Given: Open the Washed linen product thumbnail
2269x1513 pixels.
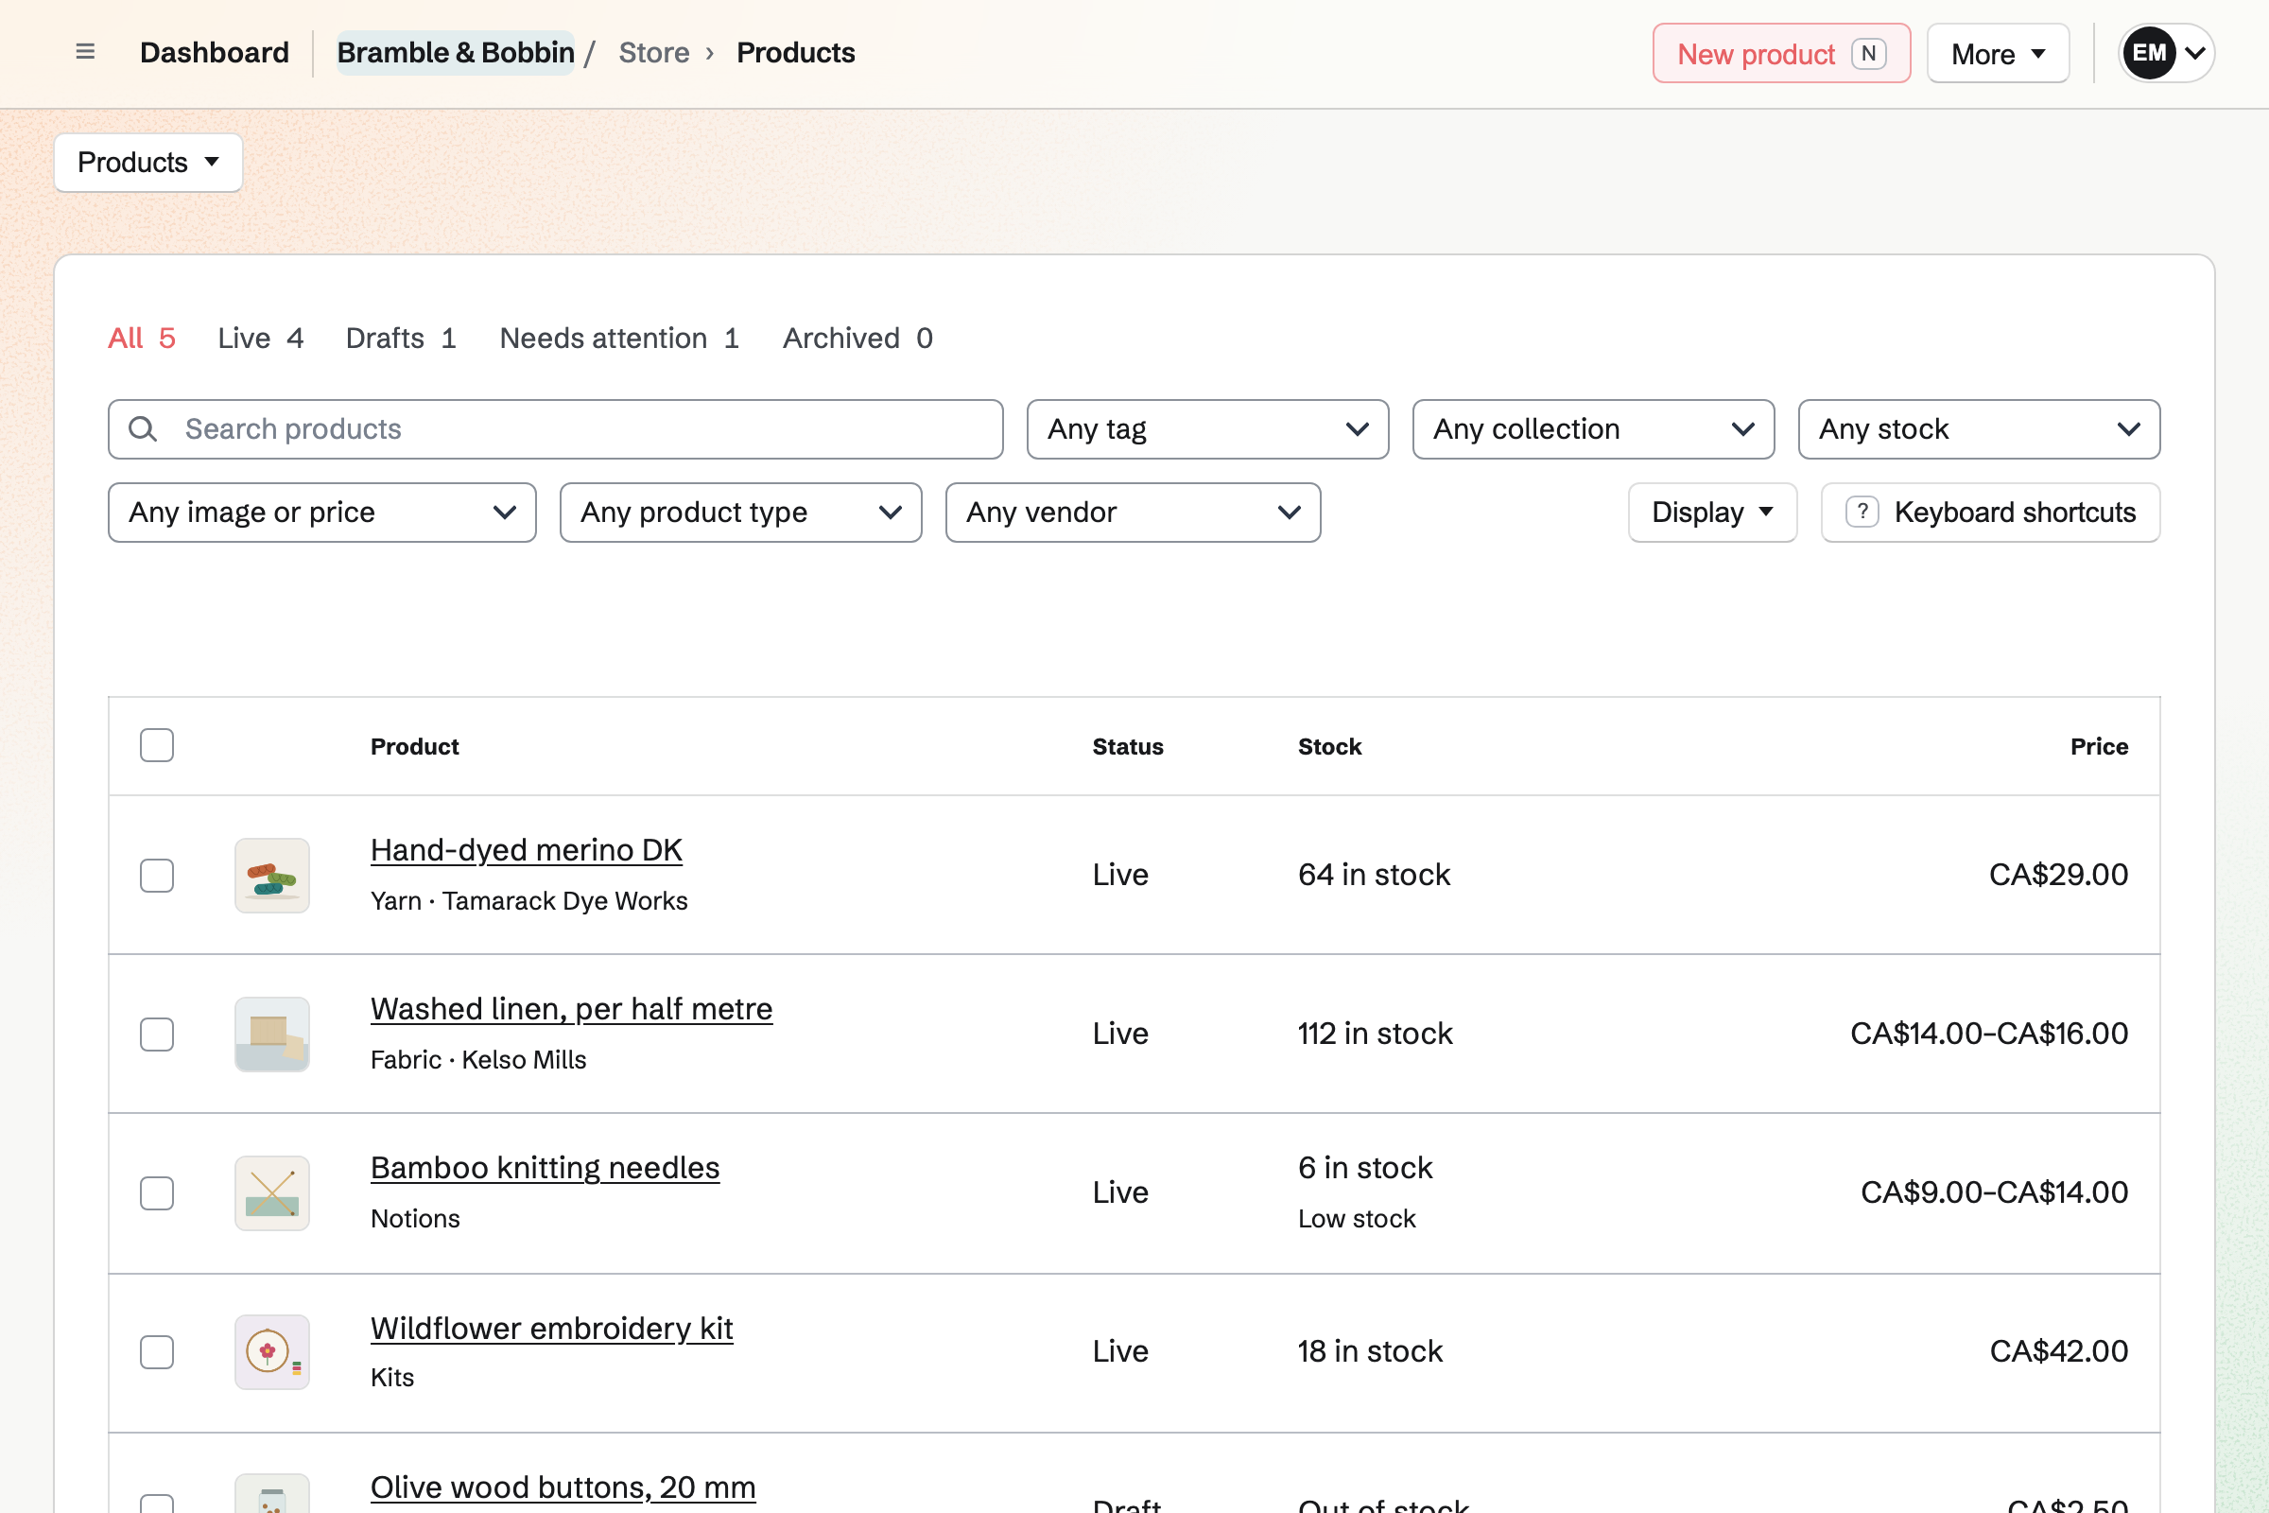Looking at the screenshot, I should point(272,1035).
